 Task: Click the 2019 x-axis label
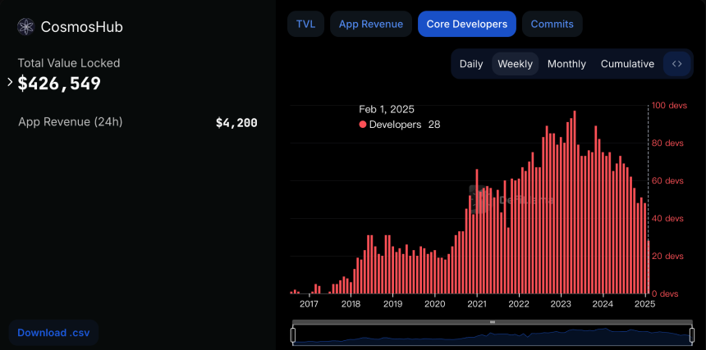tap(392, 304)
